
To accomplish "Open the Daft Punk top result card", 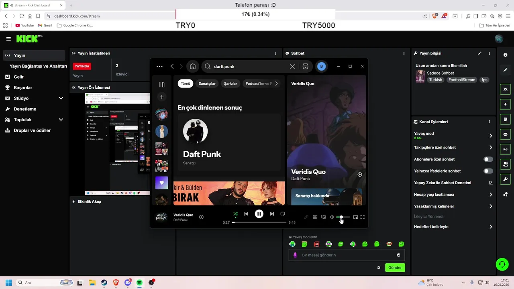I will (x=229, y=142).
